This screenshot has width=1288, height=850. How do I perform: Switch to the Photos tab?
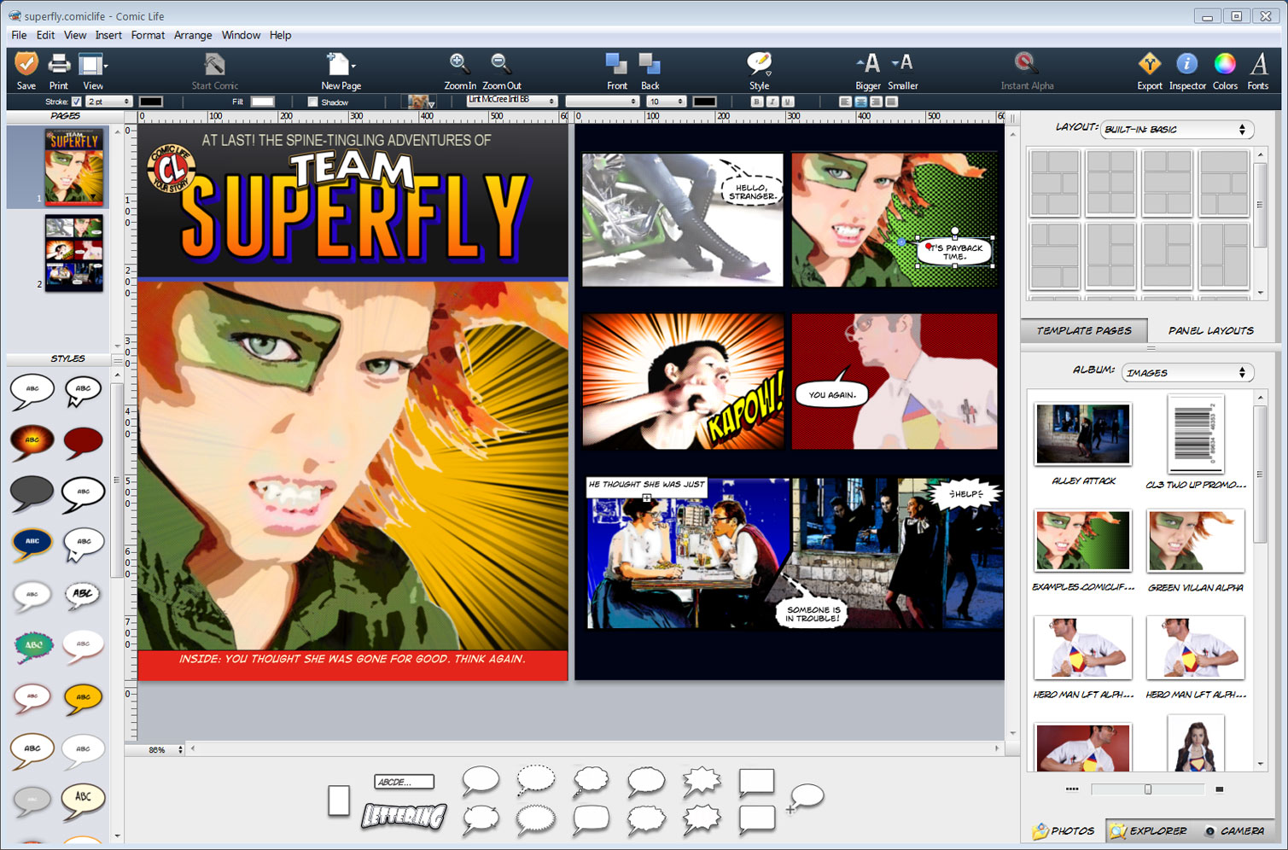1064,830
